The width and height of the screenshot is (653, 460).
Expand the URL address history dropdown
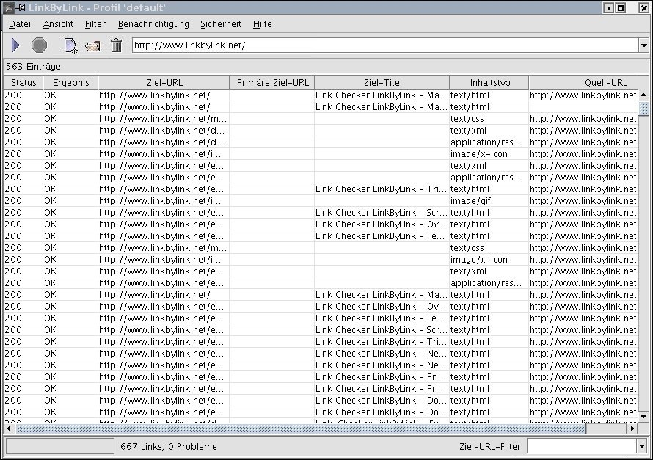coord(644,45)
